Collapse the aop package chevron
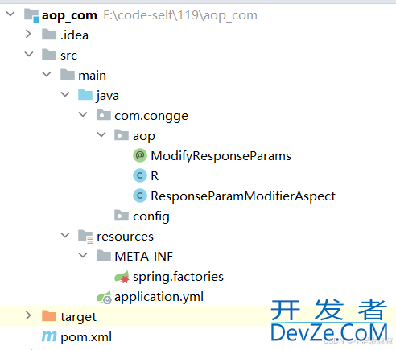The height and width of the screenshot is (350, 396). 101,134
